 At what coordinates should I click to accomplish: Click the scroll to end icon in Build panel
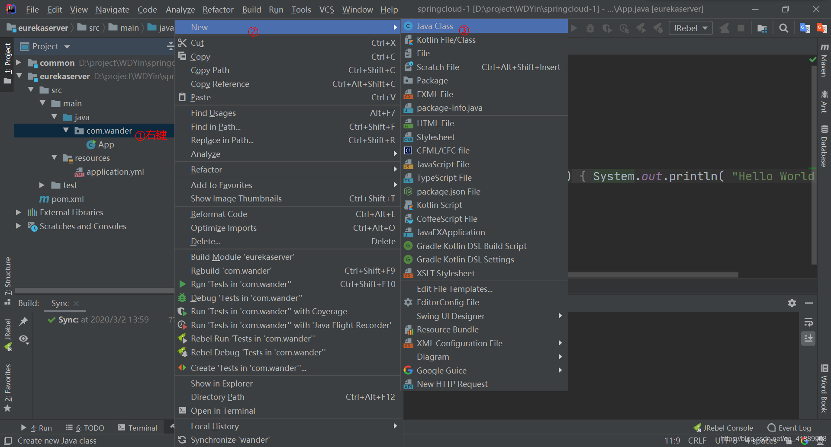pyautogui.click(x=808, y=338)
